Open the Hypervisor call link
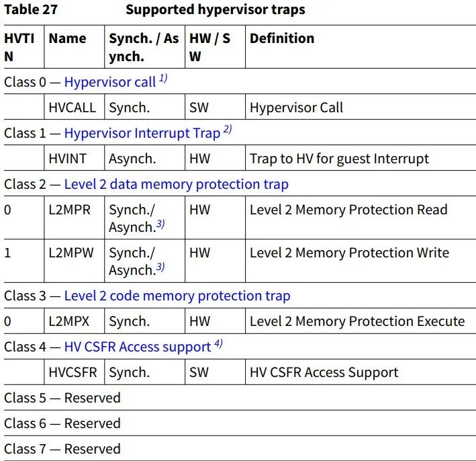Viewport: 476px width, 461px height. coord(110,82)
